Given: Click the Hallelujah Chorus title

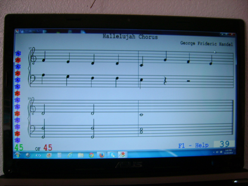Looking at the screenshot, I should pos(130,37).
